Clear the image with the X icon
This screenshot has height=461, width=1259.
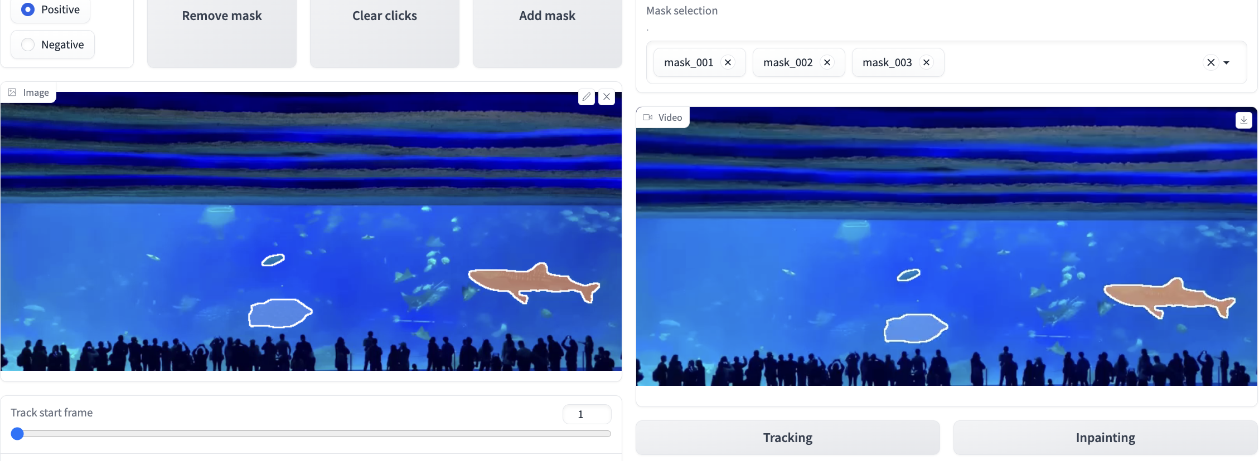tap(607, 97)
